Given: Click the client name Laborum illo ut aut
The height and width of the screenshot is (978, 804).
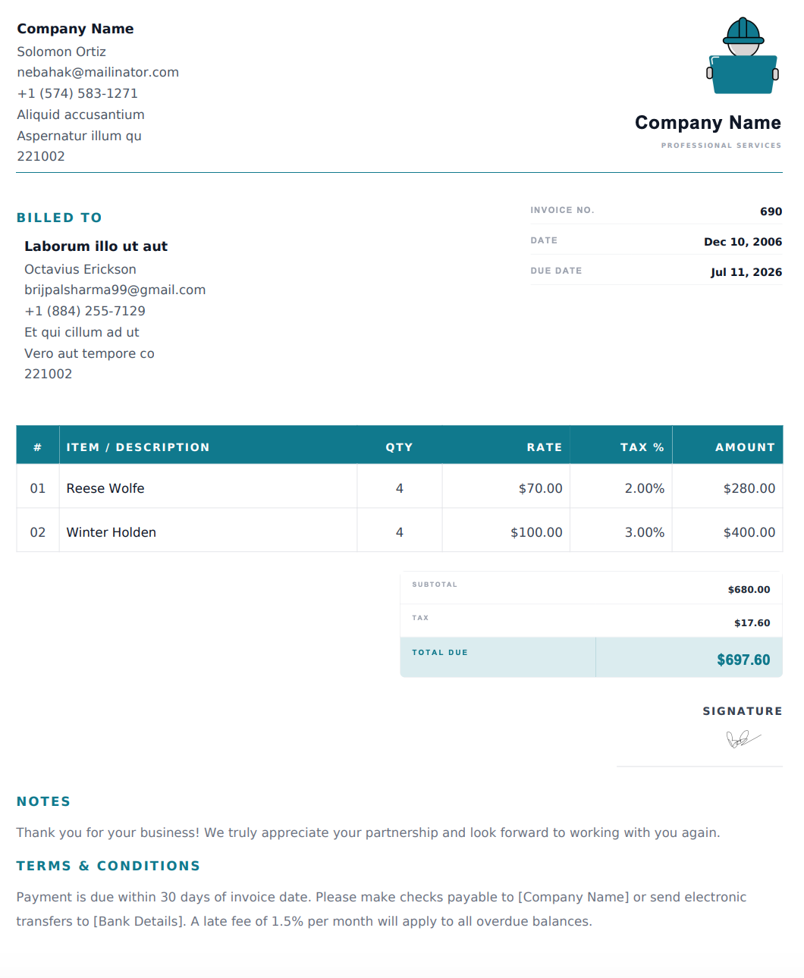Looking at the screenshot, I should [x=96, y=246].
